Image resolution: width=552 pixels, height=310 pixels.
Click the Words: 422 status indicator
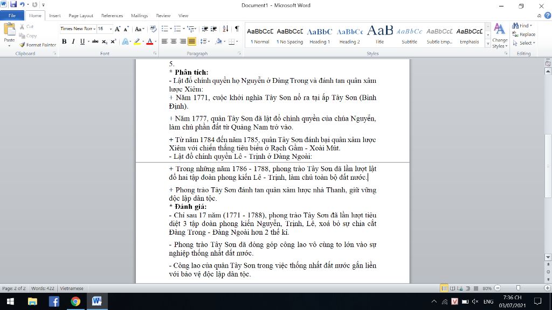43,288
